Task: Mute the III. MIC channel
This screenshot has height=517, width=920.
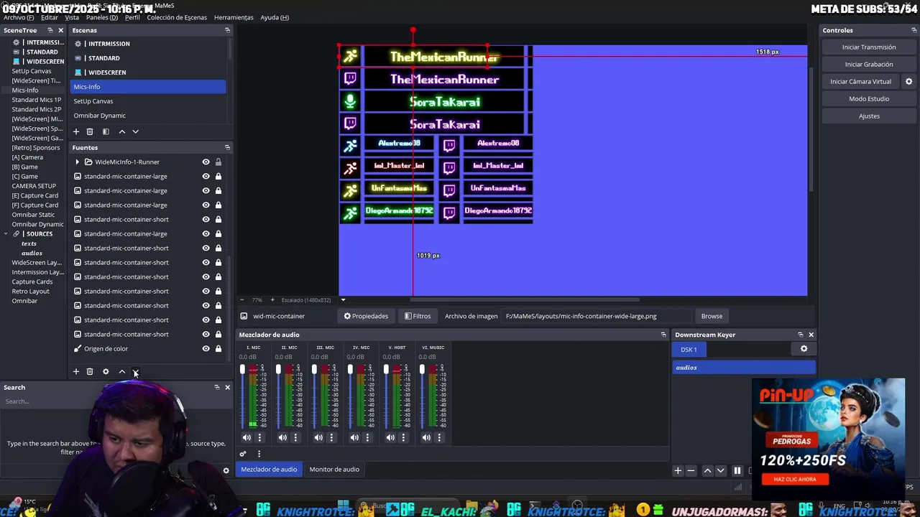Action: 318,437
